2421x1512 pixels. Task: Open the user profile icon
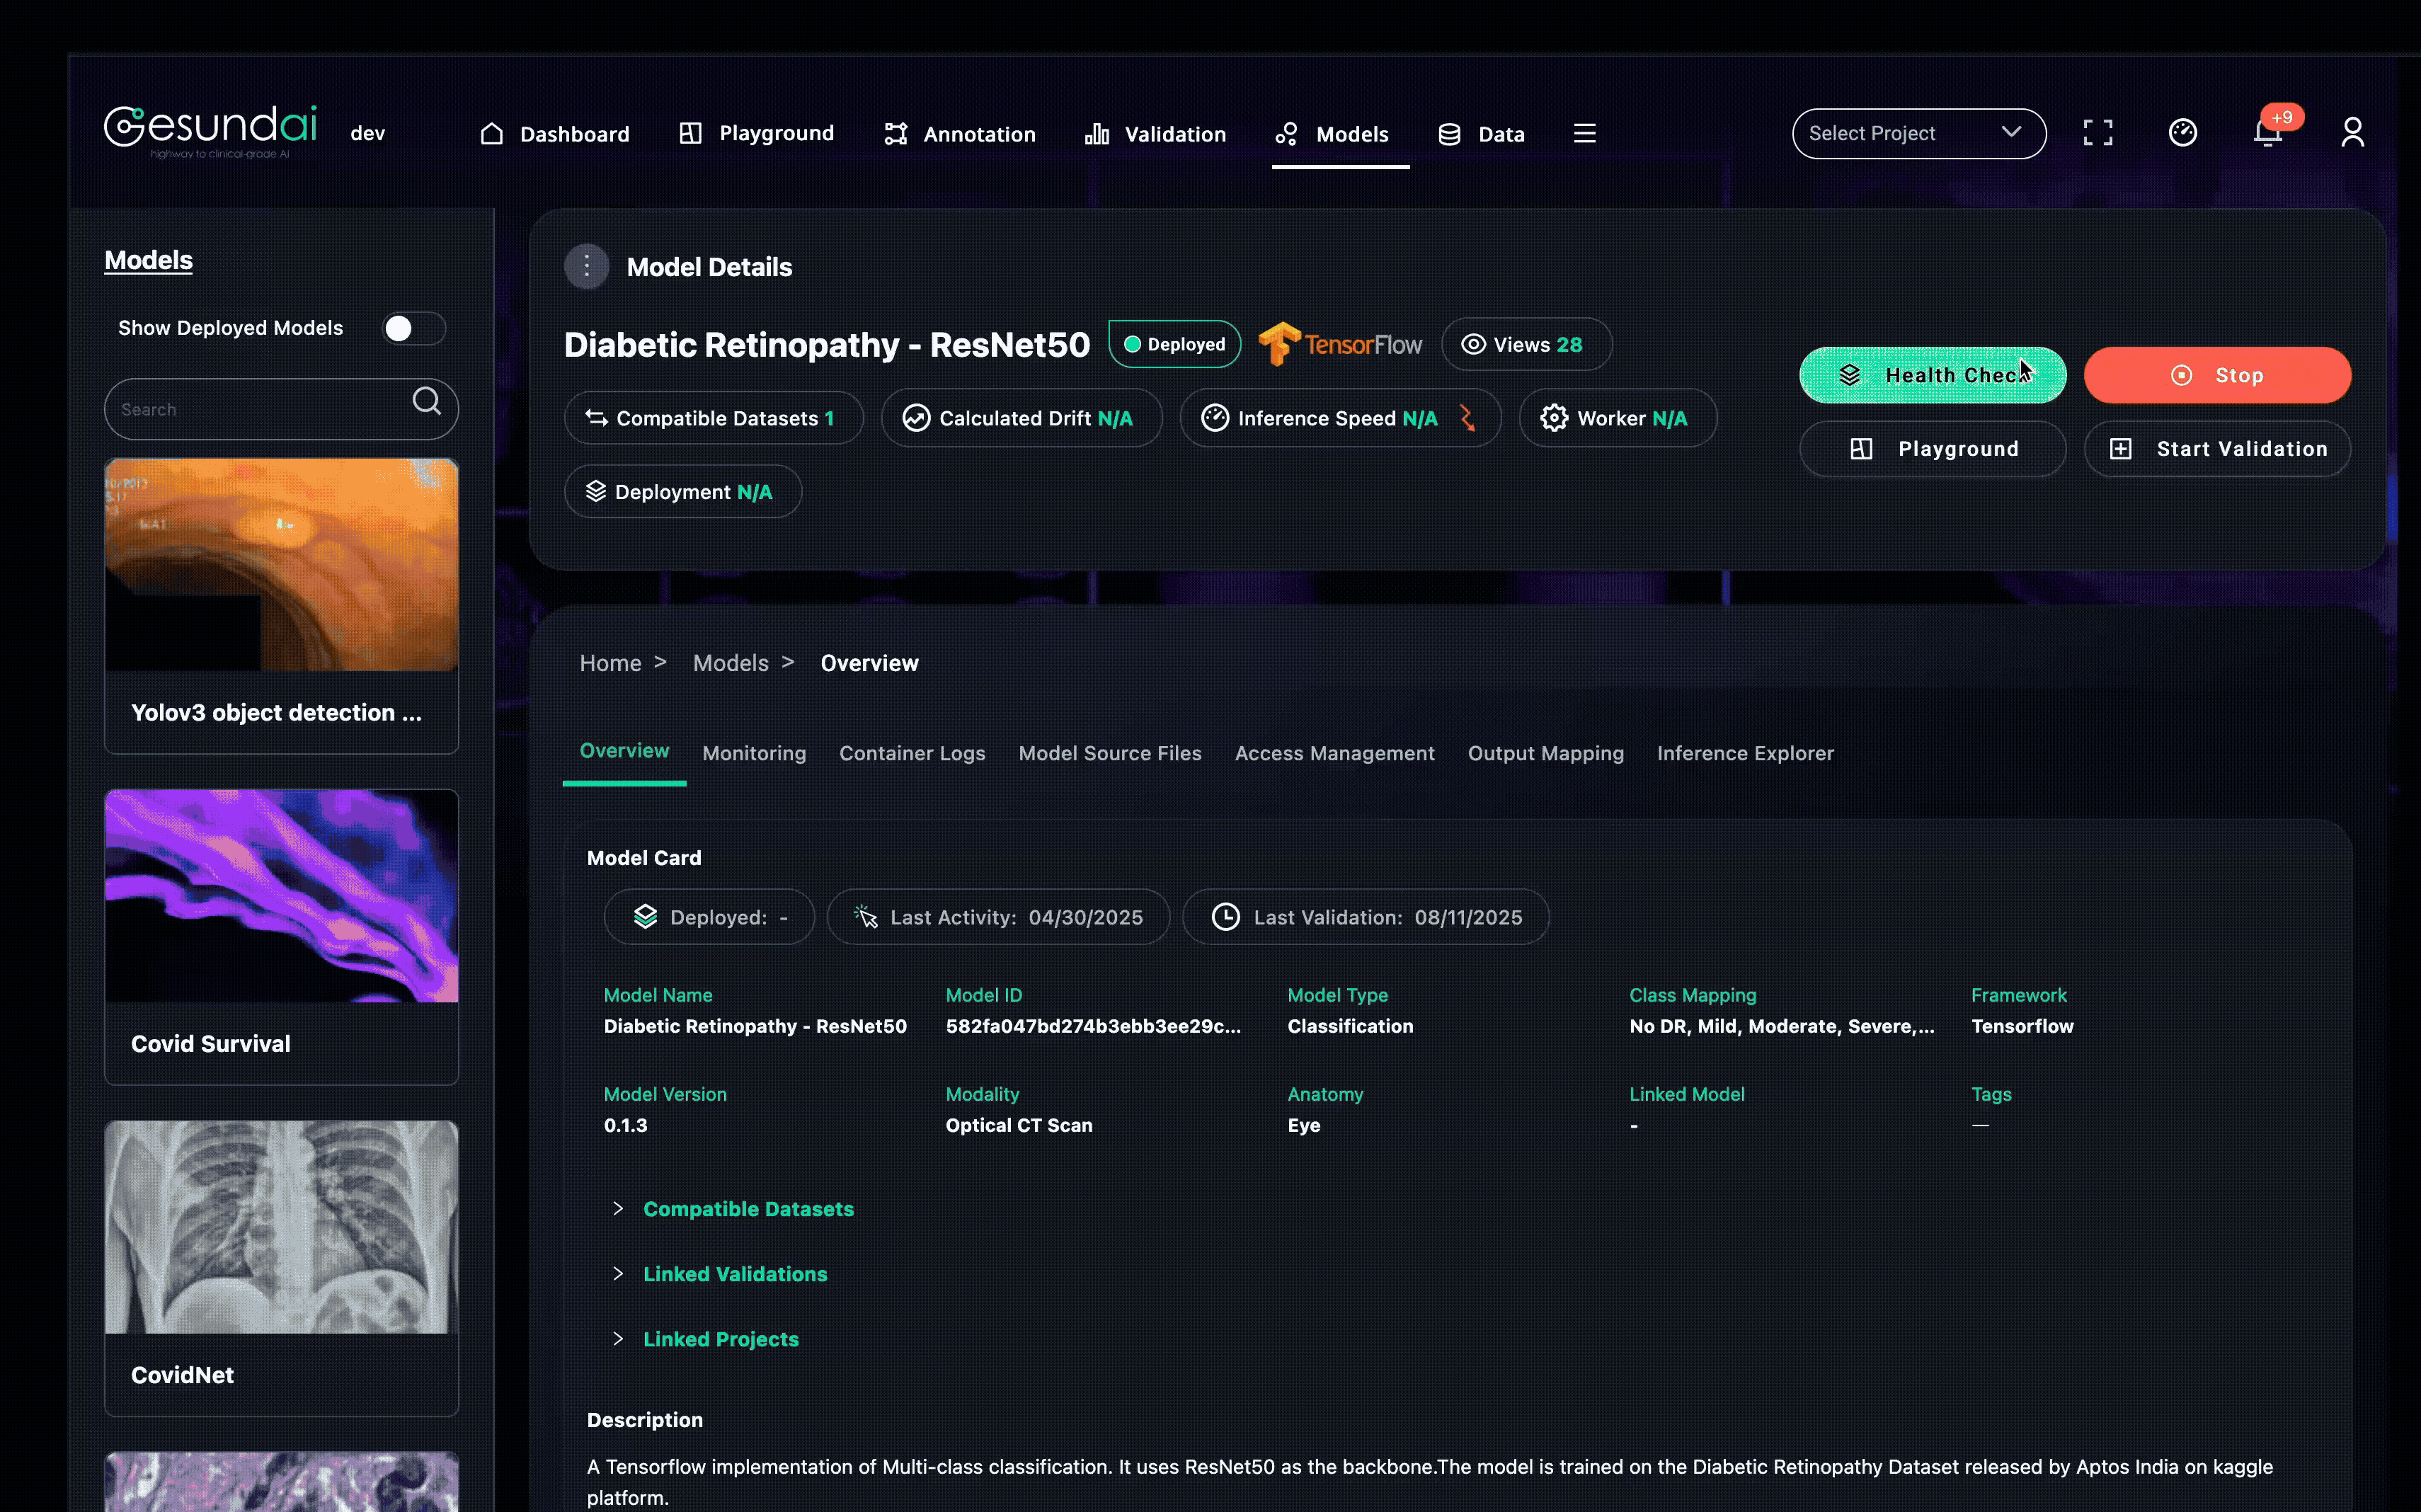point(2352,133)
